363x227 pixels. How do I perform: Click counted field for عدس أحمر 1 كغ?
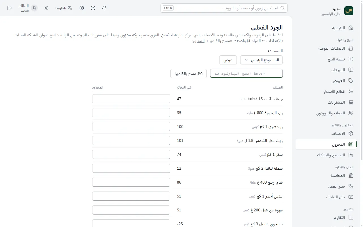pyautogui.click(x=131, y=196)
